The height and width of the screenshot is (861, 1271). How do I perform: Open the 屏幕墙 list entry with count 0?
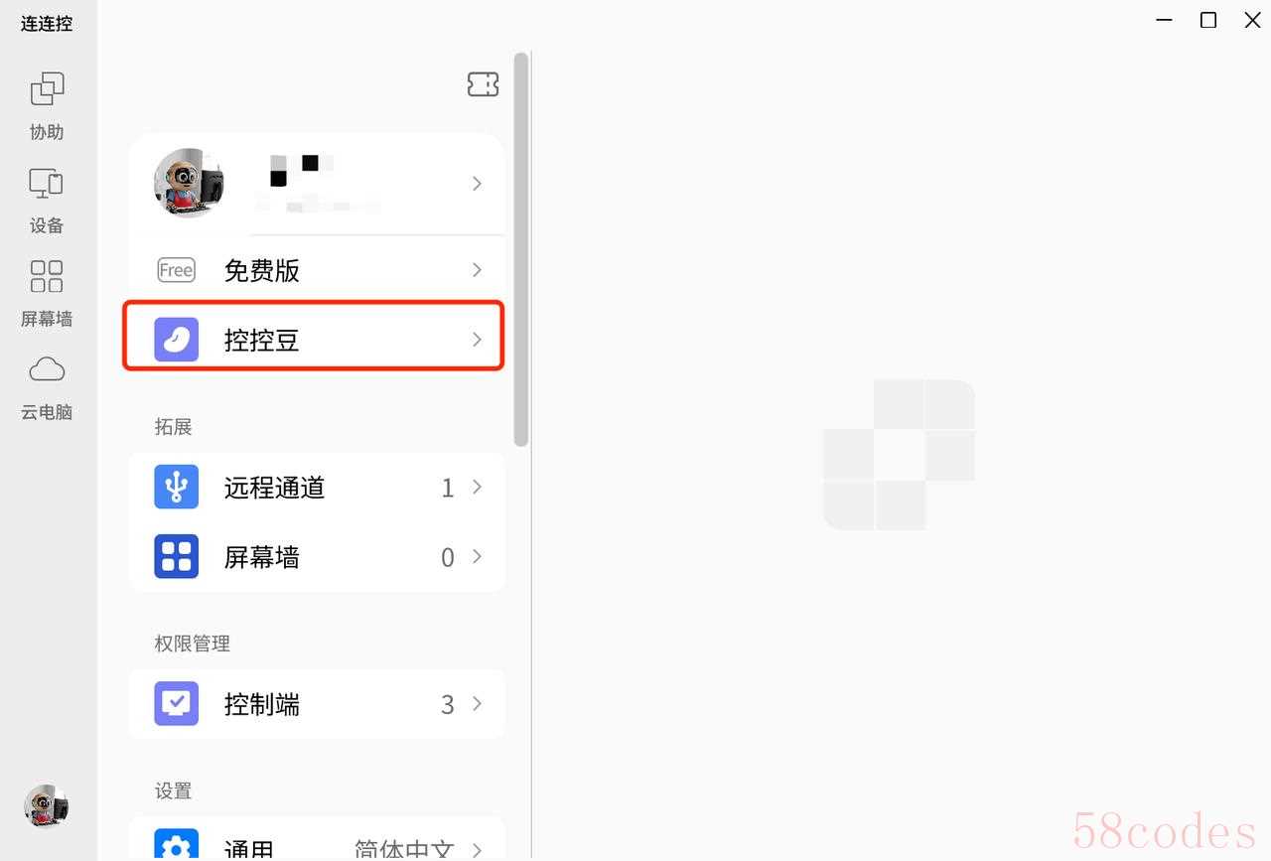point(317,557)
